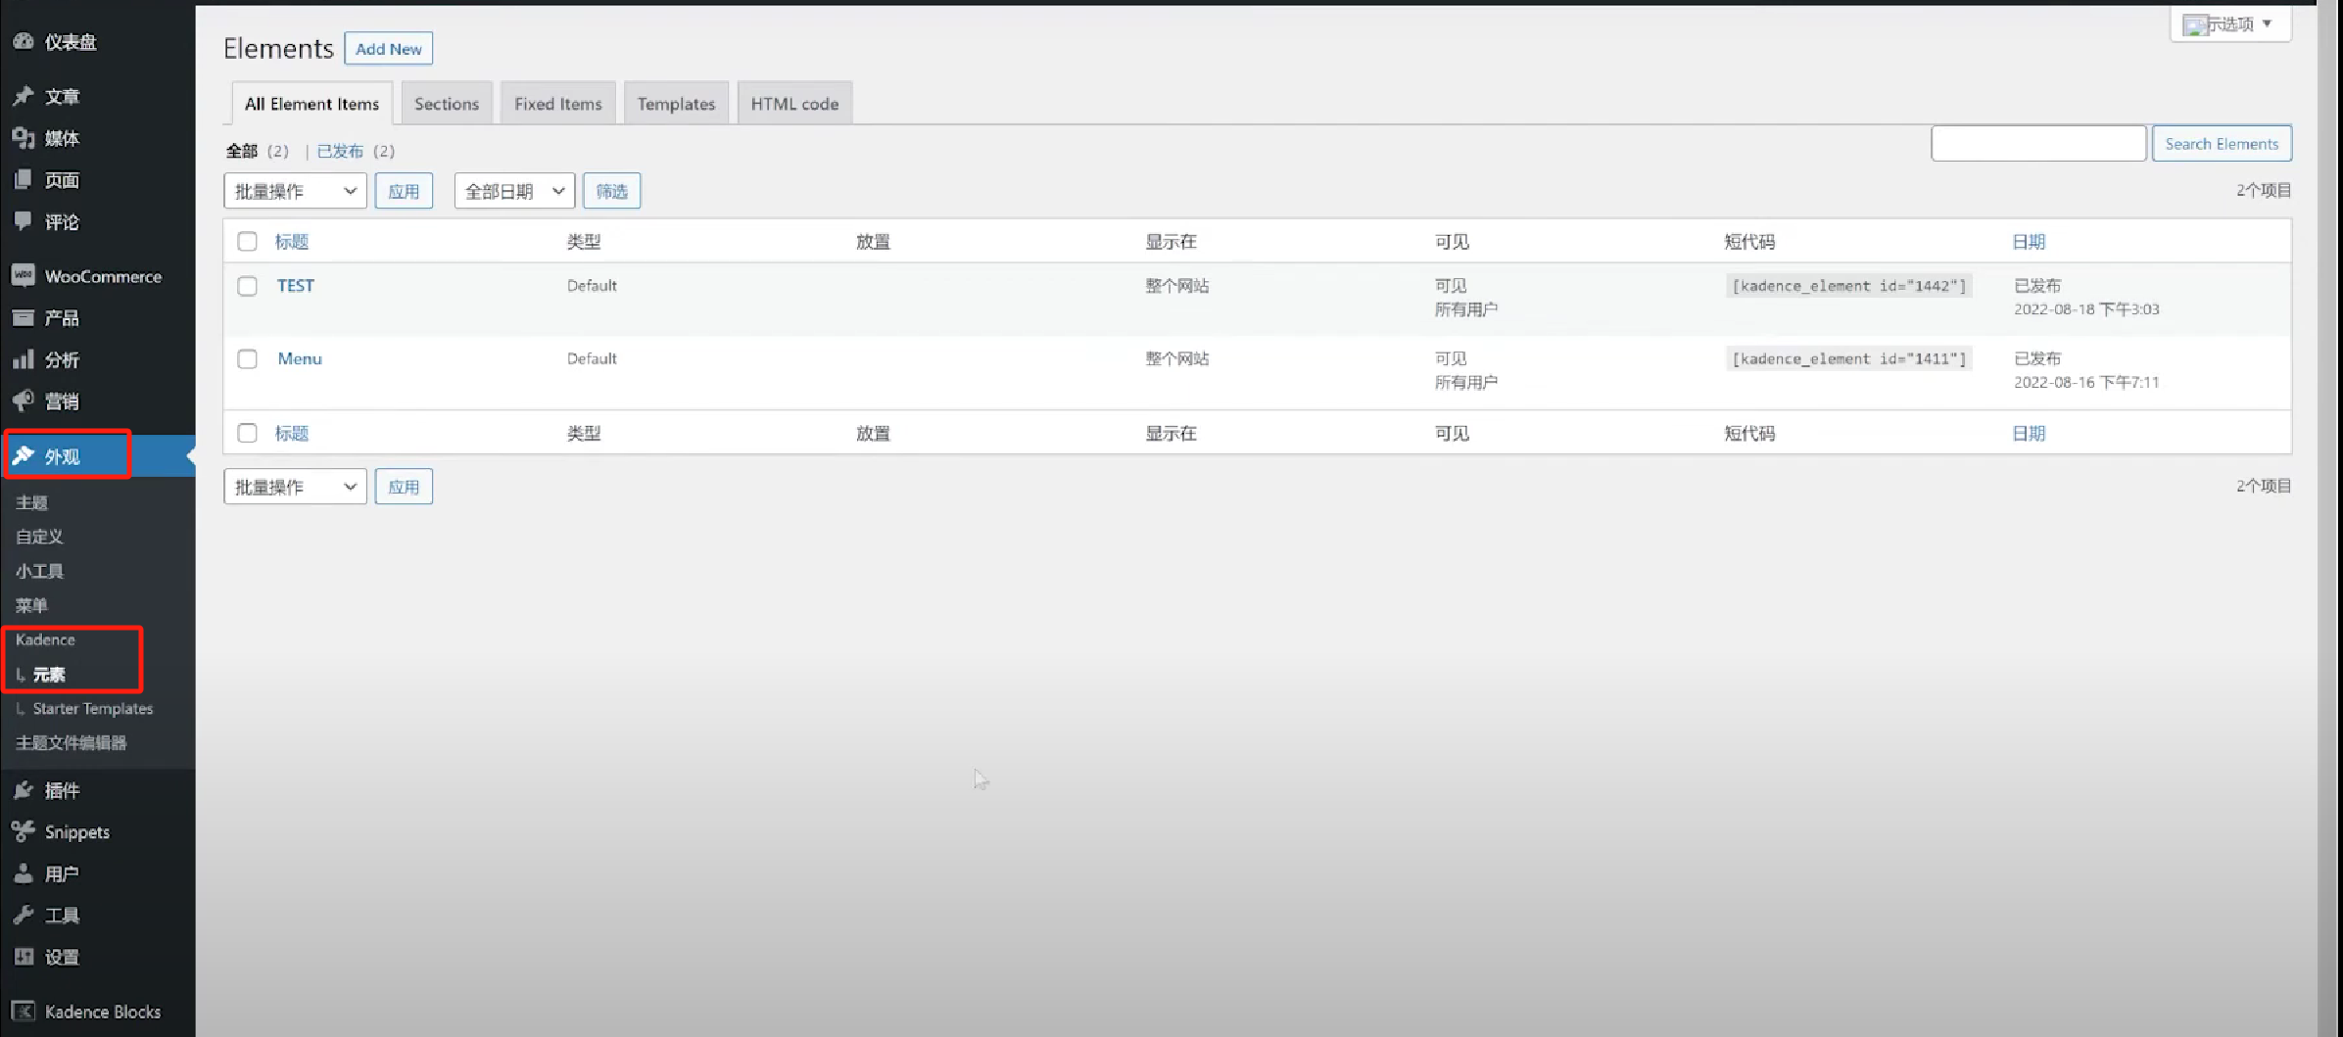Open the settings sliders icon (设置)
Screen dimensions: 2343x1037
click(x=24, y=957)
